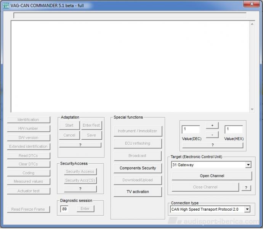The height and width of the screenshot is (229, 263).
Task: Click Adaptation Start button
Action: click(x=69, y=125)
